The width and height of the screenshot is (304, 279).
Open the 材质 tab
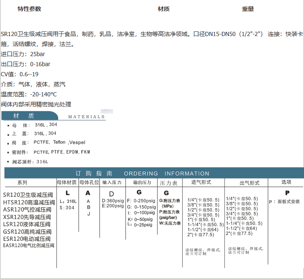tap(164, 9)
